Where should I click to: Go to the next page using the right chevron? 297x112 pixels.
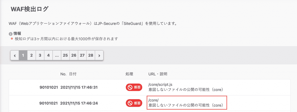pyautogui.click(x=99, y=55)
